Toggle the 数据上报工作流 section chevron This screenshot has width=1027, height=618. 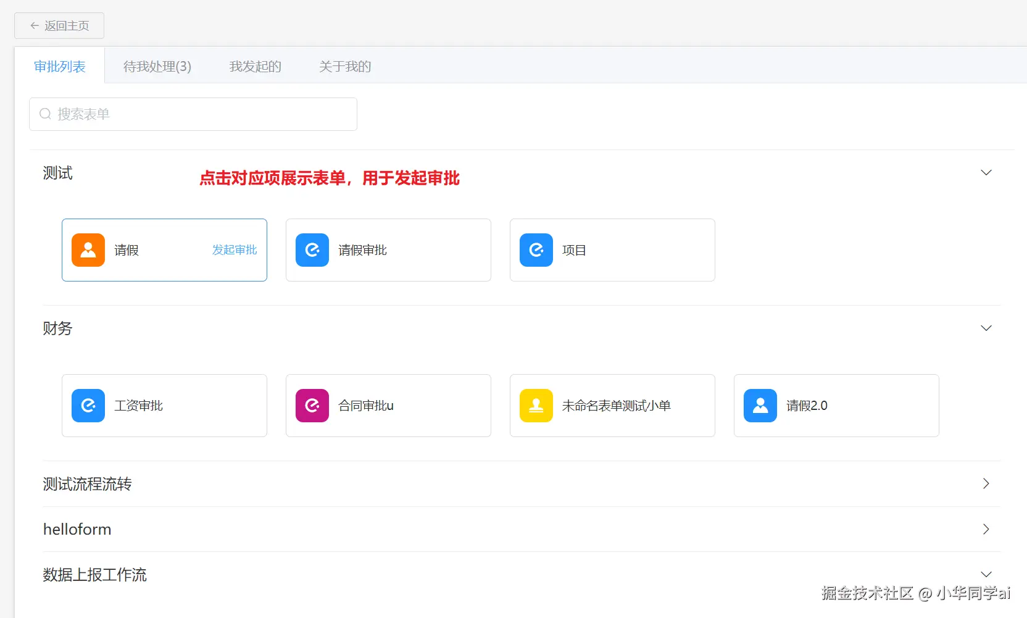pyautogui.click(x=986, y=574)
